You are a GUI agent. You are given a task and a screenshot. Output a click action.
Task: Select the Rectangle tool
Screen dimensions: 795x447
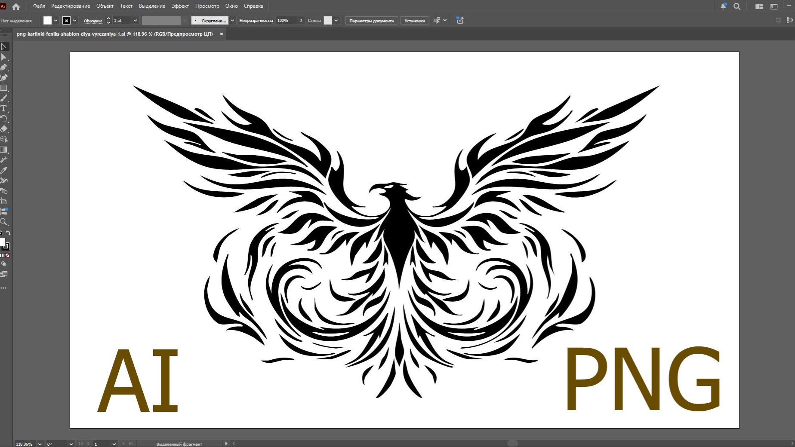click(x=4, y=88)
